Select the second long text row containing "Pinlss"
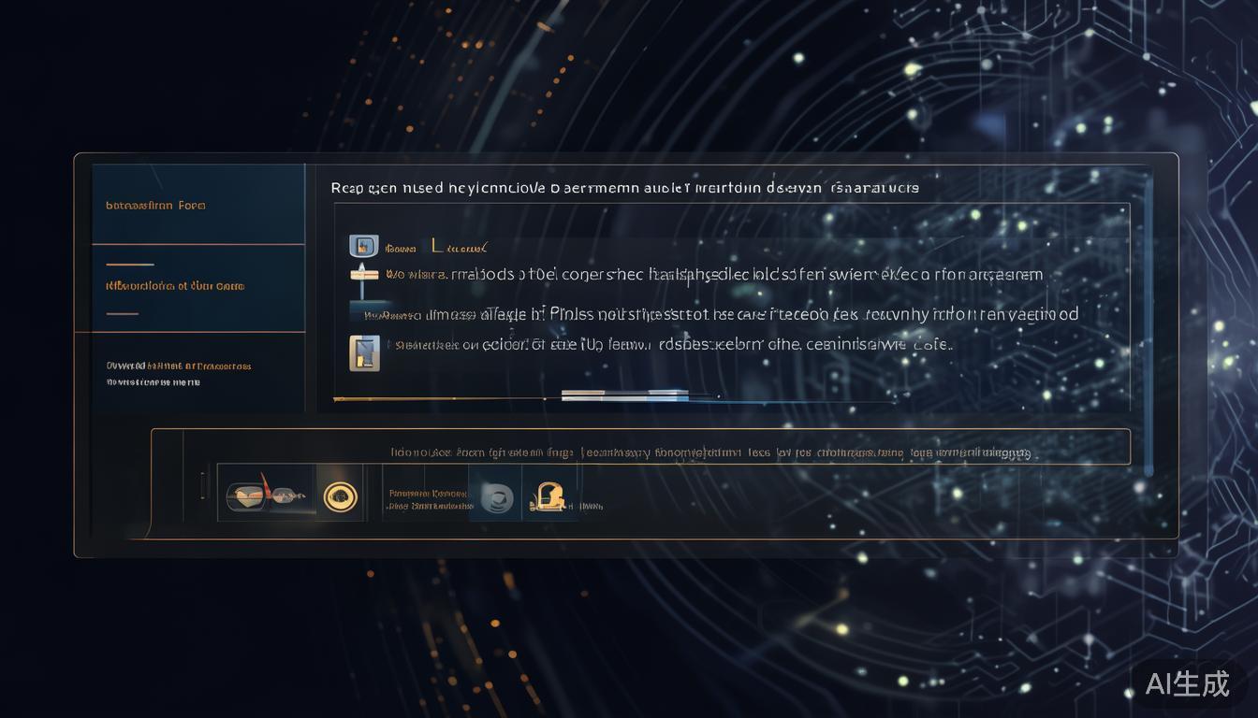 [730, 314]
